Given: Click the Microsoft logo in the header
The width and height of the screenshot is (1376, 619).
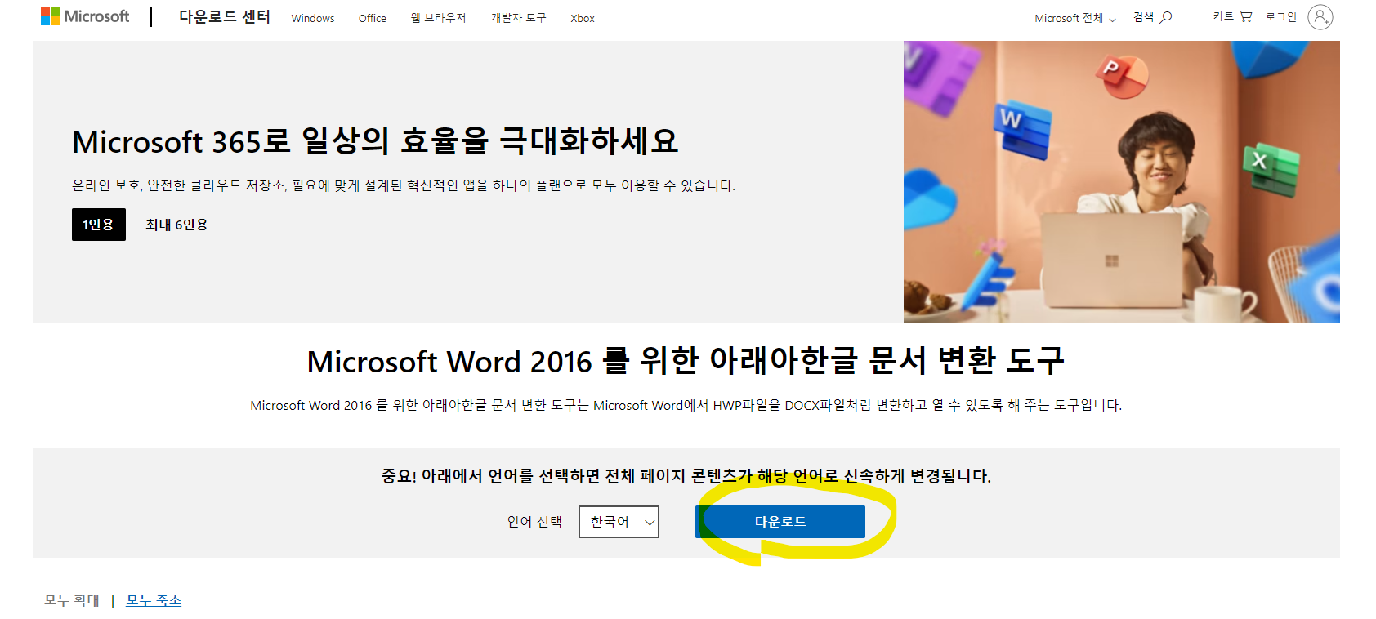Looking at the screenshot, I should 85,16.
